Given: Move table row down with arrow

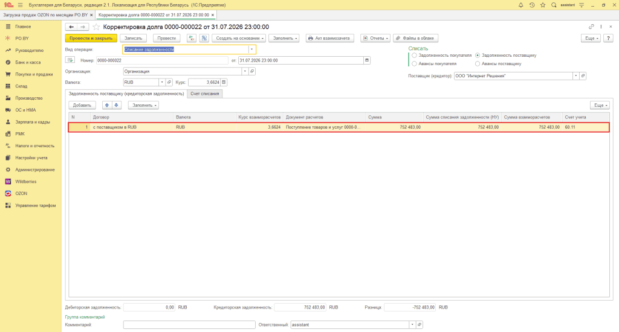Looking at the screenshot, I should (x=116, y=105).
